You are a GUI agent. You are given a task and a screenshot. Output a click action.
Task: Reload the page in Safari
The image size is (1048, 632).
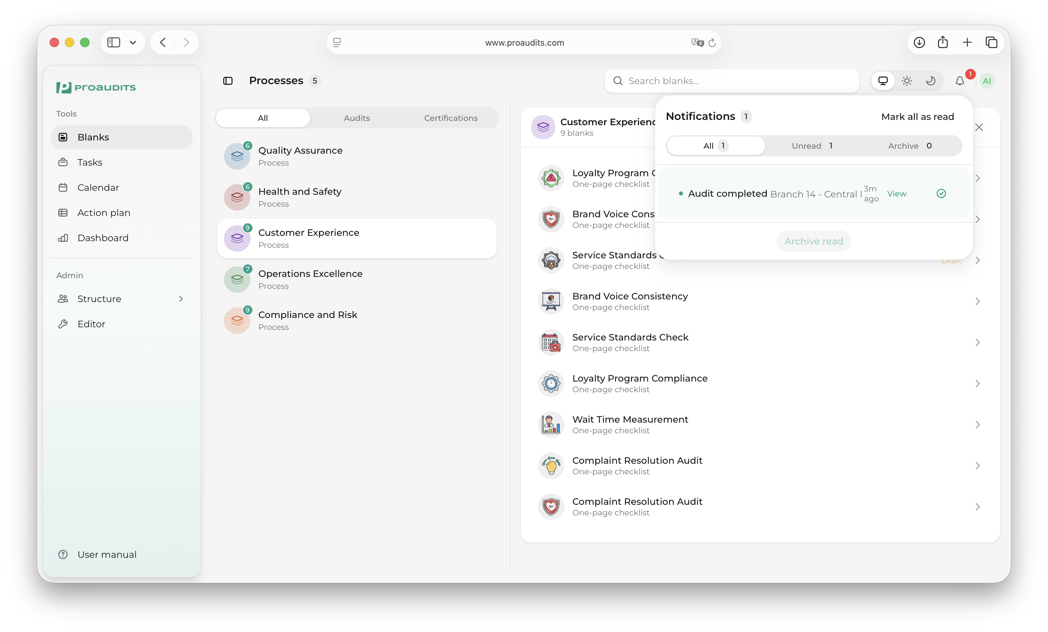pos(712,42)
